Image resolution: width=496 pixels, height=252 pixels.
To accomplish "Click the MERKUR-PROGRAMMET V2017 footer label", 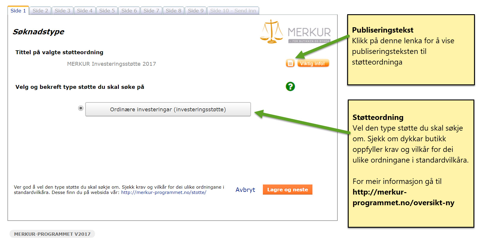I will pyautogui.click(x=52, y=234).
